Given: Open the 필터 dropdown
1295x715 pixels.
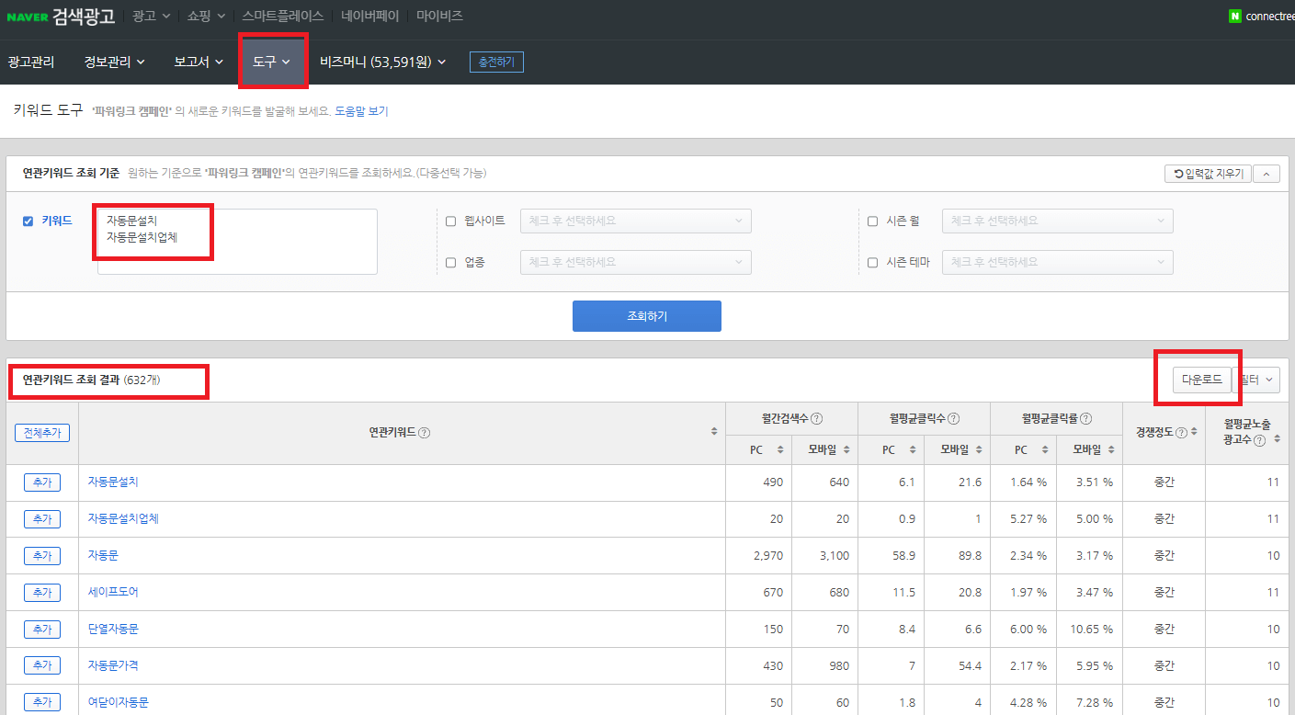Looking at the screenshot, I should point(1256,380).
